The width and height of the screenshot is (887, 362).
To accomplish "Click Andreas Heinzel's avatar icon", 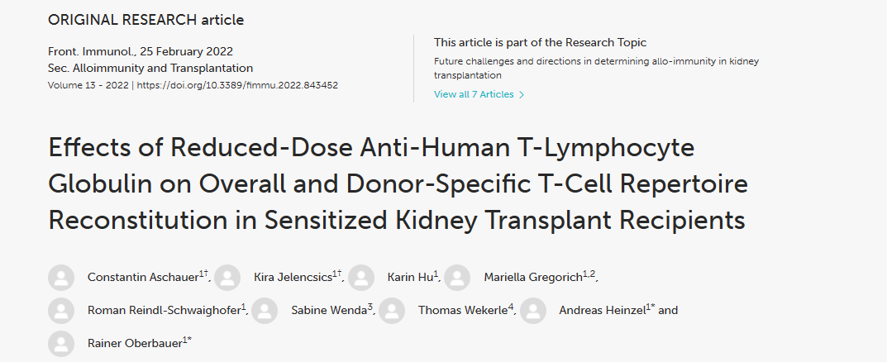I will [533, 311].
